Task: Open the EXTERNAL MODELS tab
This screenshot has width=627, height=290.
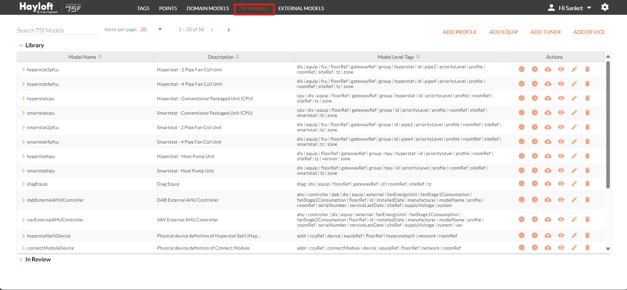Action: [301, 8]
